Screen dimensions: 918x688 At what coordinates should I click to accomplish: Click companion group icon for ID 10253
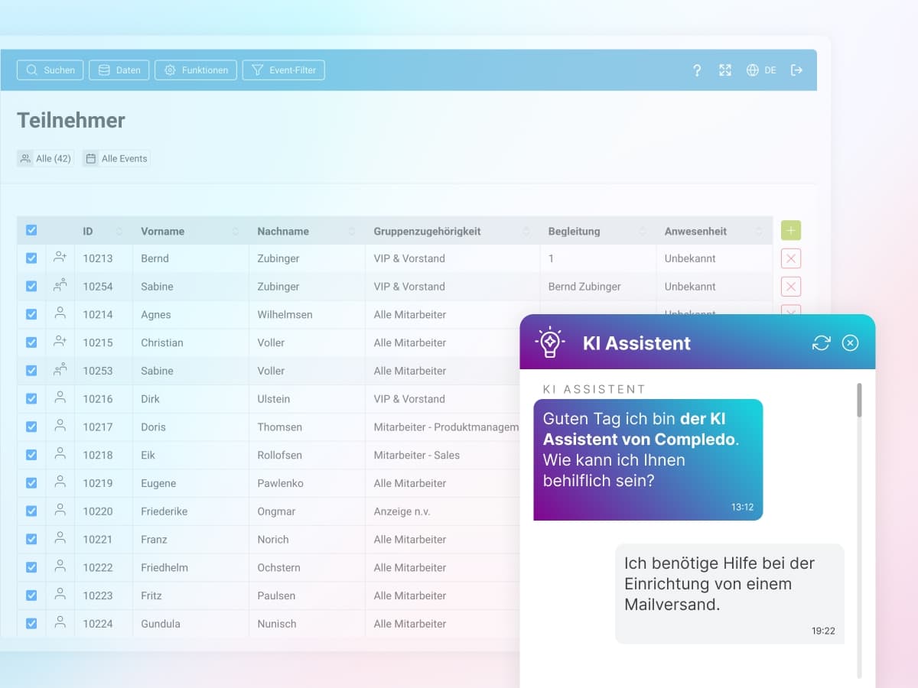point(60,370)
